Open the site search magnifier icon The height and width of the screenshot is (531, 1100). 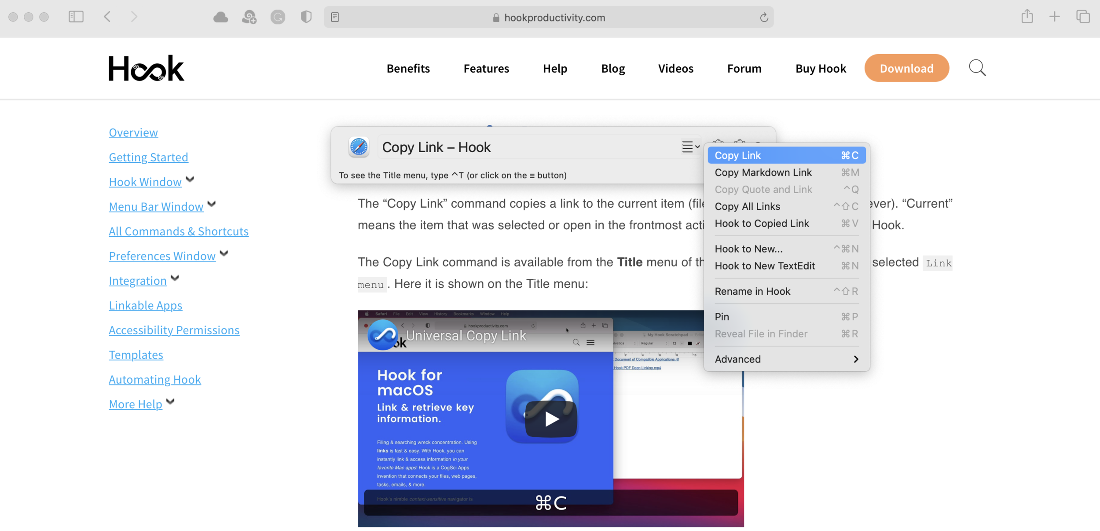[x=977, y=68]
